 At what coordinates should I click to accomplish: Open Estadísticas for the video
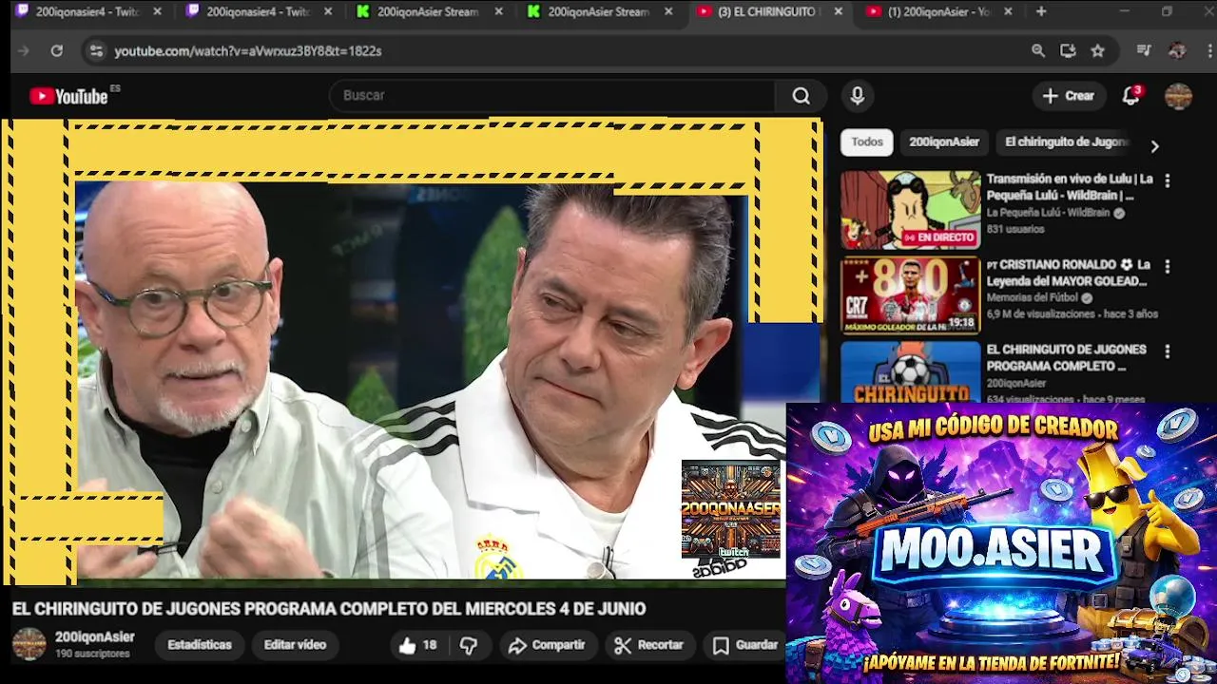coord(200,645)
